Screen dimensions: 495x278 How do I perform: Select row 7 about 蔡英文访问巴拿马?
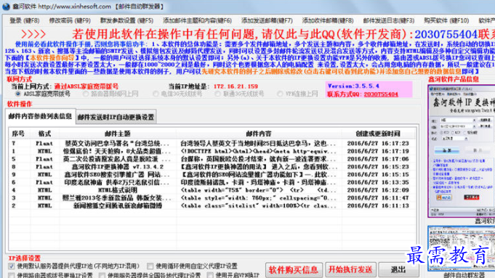coord(212,144)
